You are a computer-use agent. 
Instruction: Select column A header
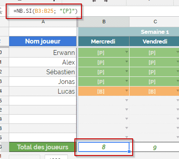pyautogui.click(x=43, y=22)
